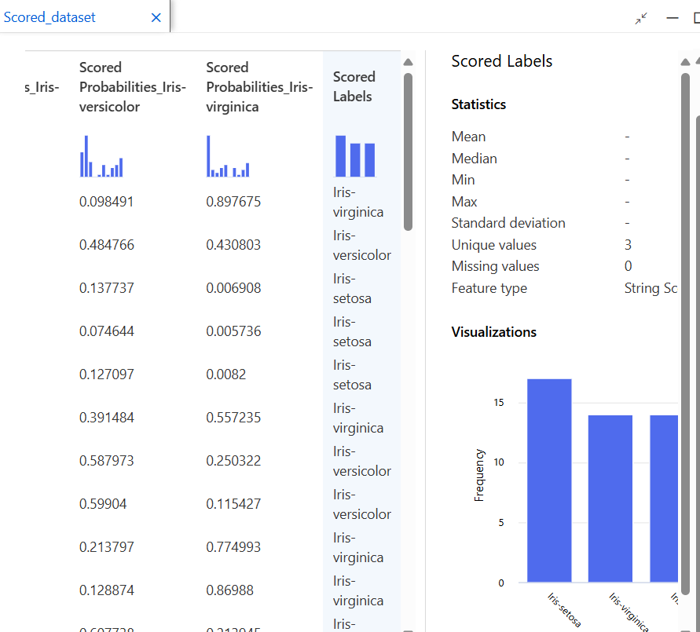
Task: Click cell value 0.587973
Action: [x=106, y=461]
